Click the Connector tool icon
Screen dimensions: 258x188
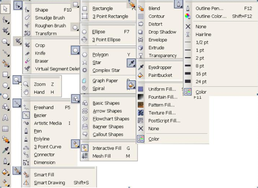[26, 155]
